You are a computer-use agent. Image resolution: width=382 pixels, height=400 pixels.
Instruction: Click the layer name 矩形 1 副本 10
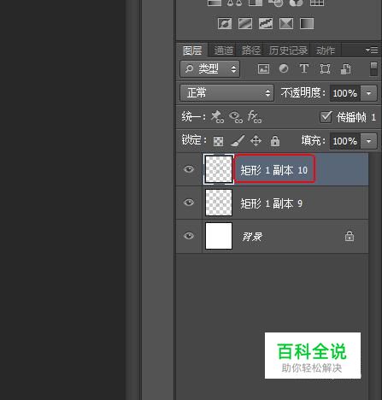(x=274, y=170)
